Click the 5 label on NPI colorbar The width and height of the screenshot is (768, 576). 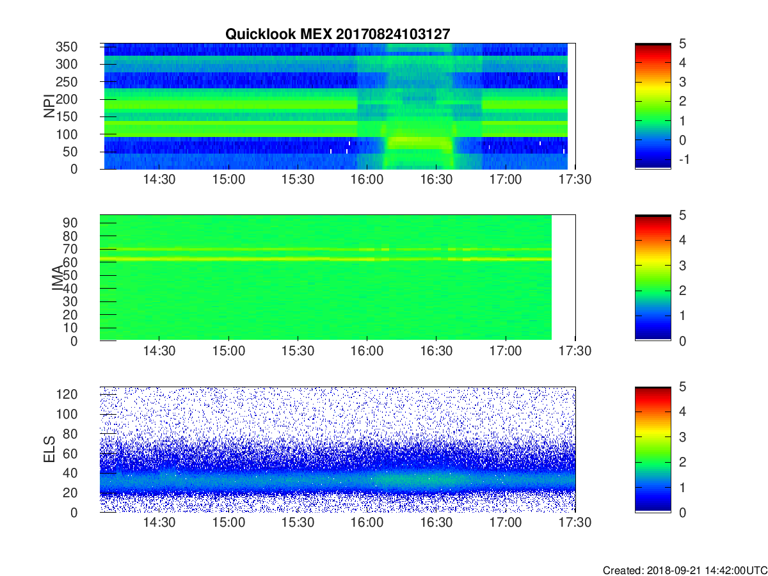coord(683,44)
